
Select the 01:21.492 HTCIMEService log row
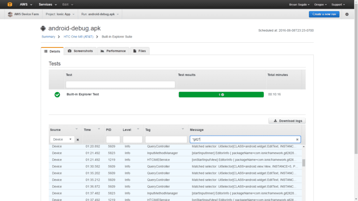point(175,160)
